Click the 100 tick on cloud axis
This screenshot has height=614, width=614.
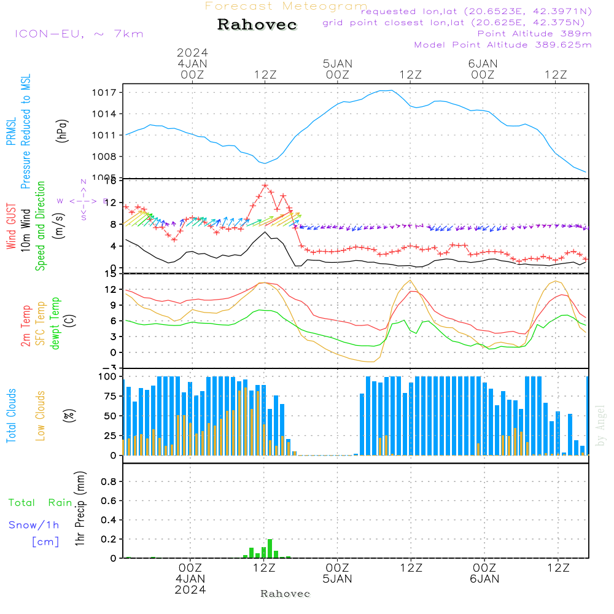pyautogui.click(x=107, y=376)
